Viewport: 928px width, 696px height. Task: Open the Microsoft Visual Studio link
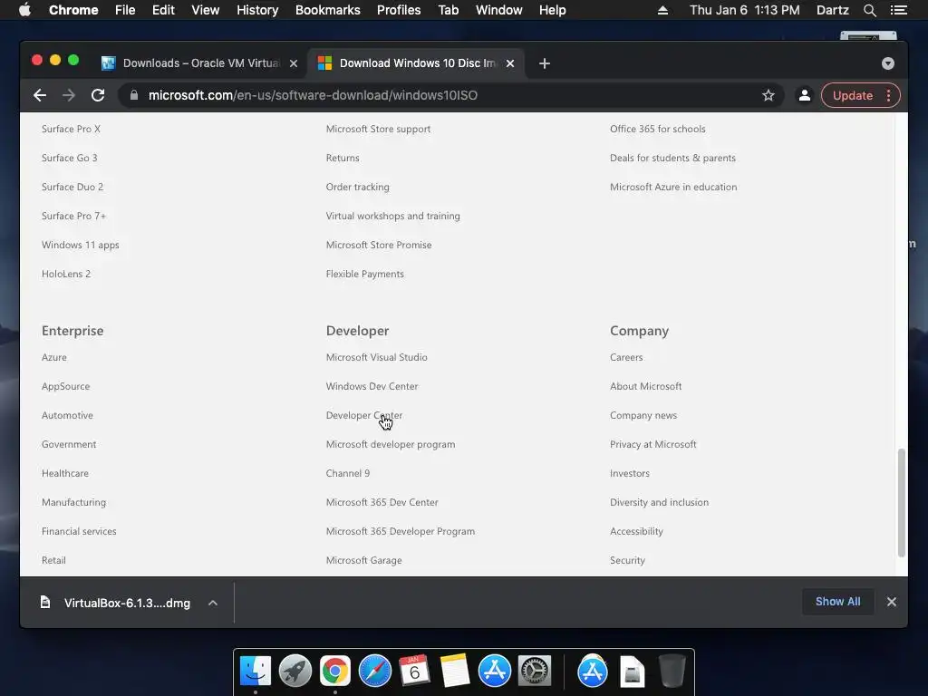pyautogui.click(x=376, y=357)
